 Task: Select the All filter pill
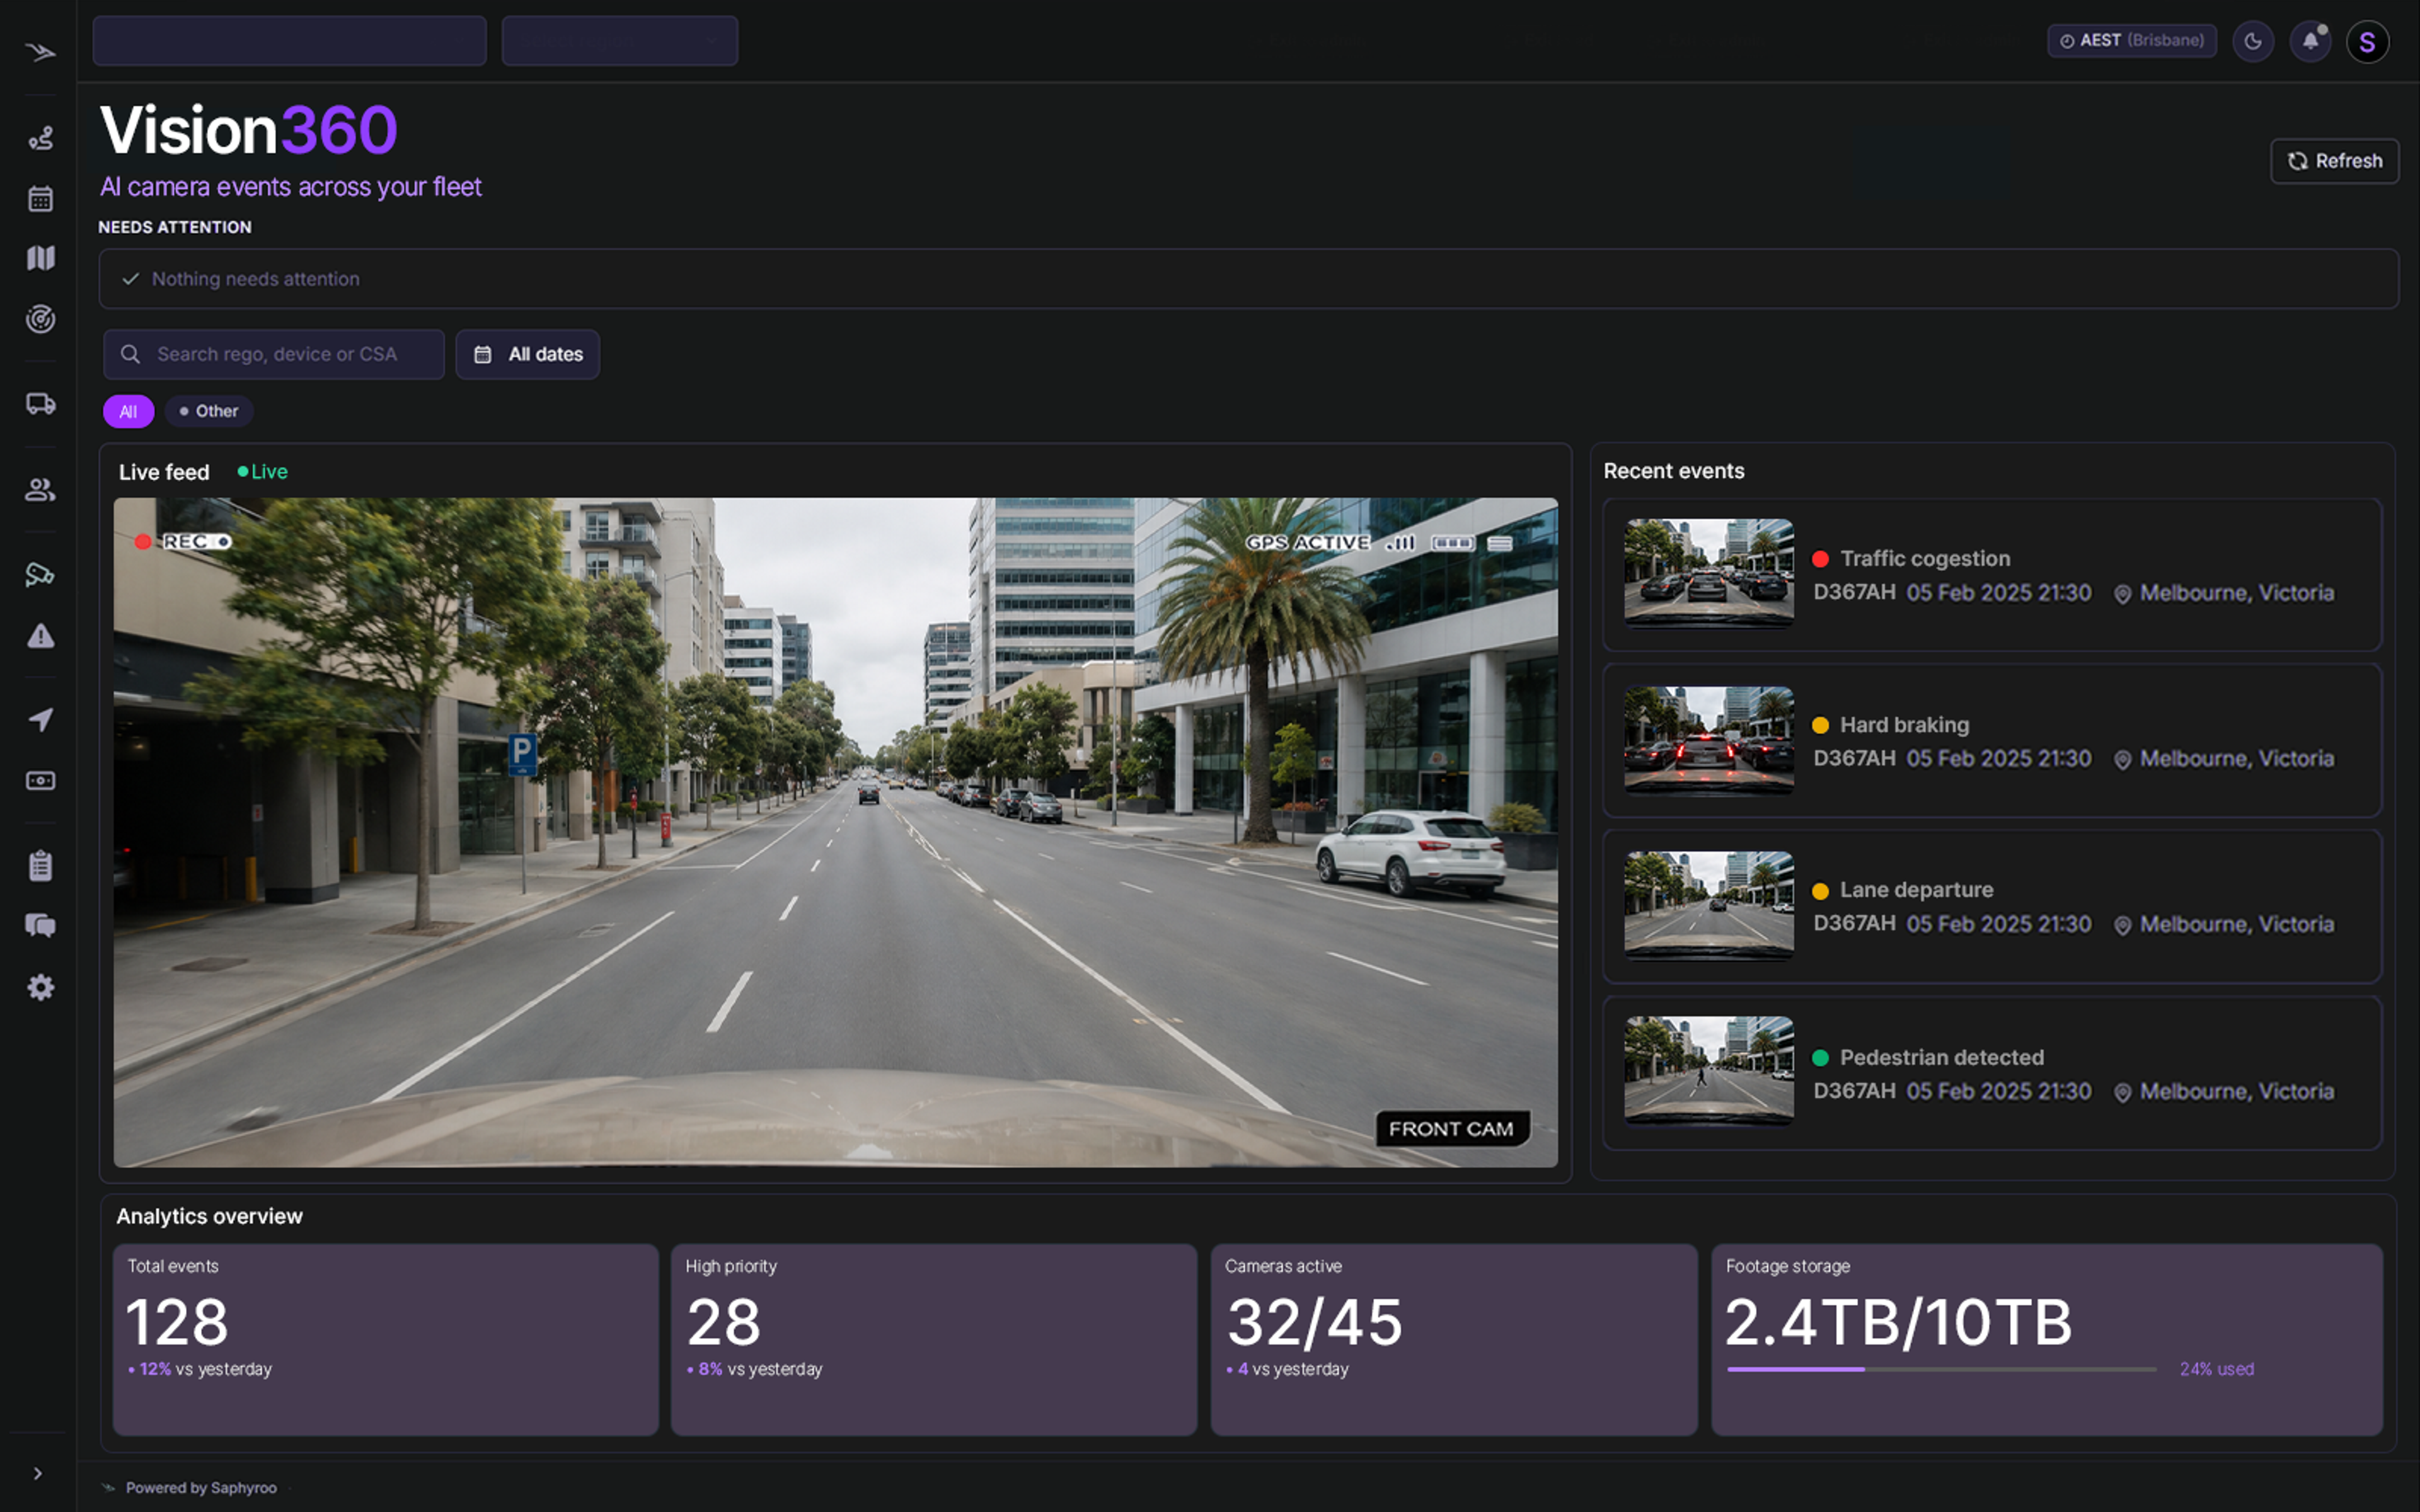point(128,411)
